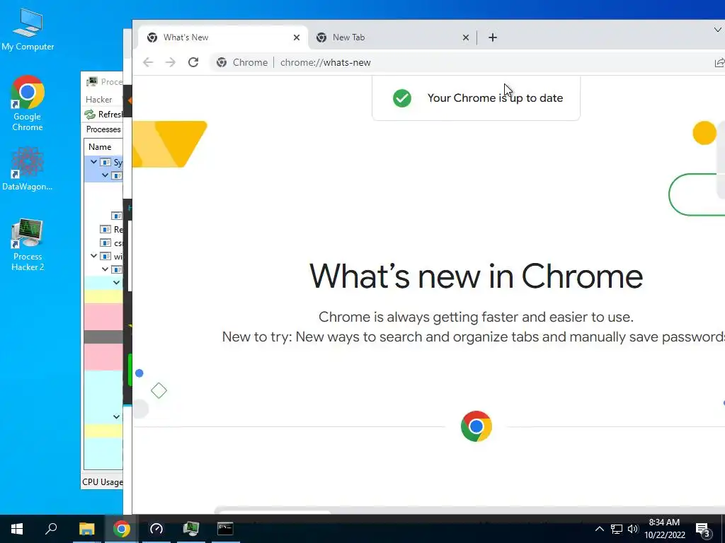
Task: Show hidden system tray icons
Action: [599, 529]
